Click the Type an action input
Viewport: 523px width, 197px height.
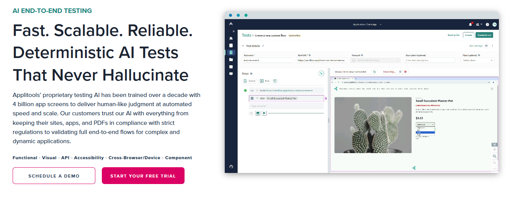[286, 106]
